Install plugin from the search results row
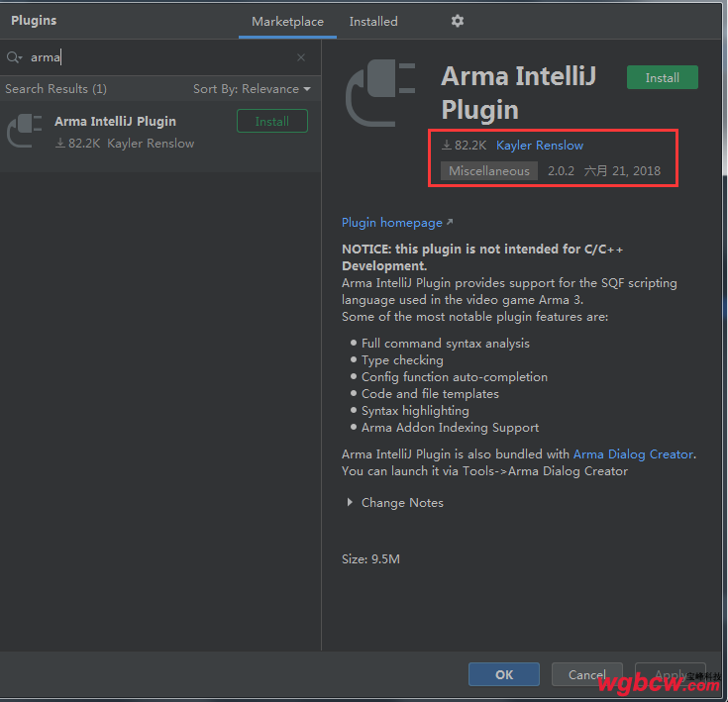 tap(272, 121)
